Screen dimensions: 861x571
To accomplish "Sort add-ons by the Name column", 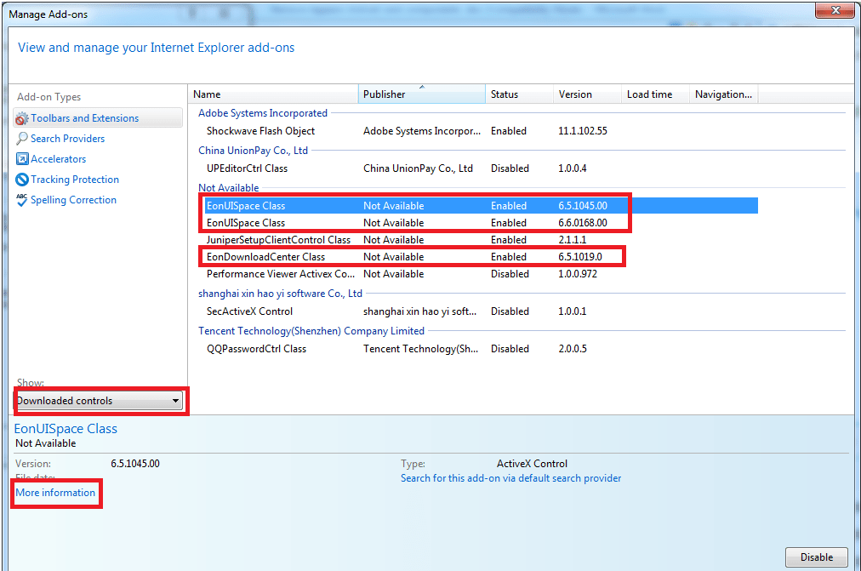I will [272, 94].
